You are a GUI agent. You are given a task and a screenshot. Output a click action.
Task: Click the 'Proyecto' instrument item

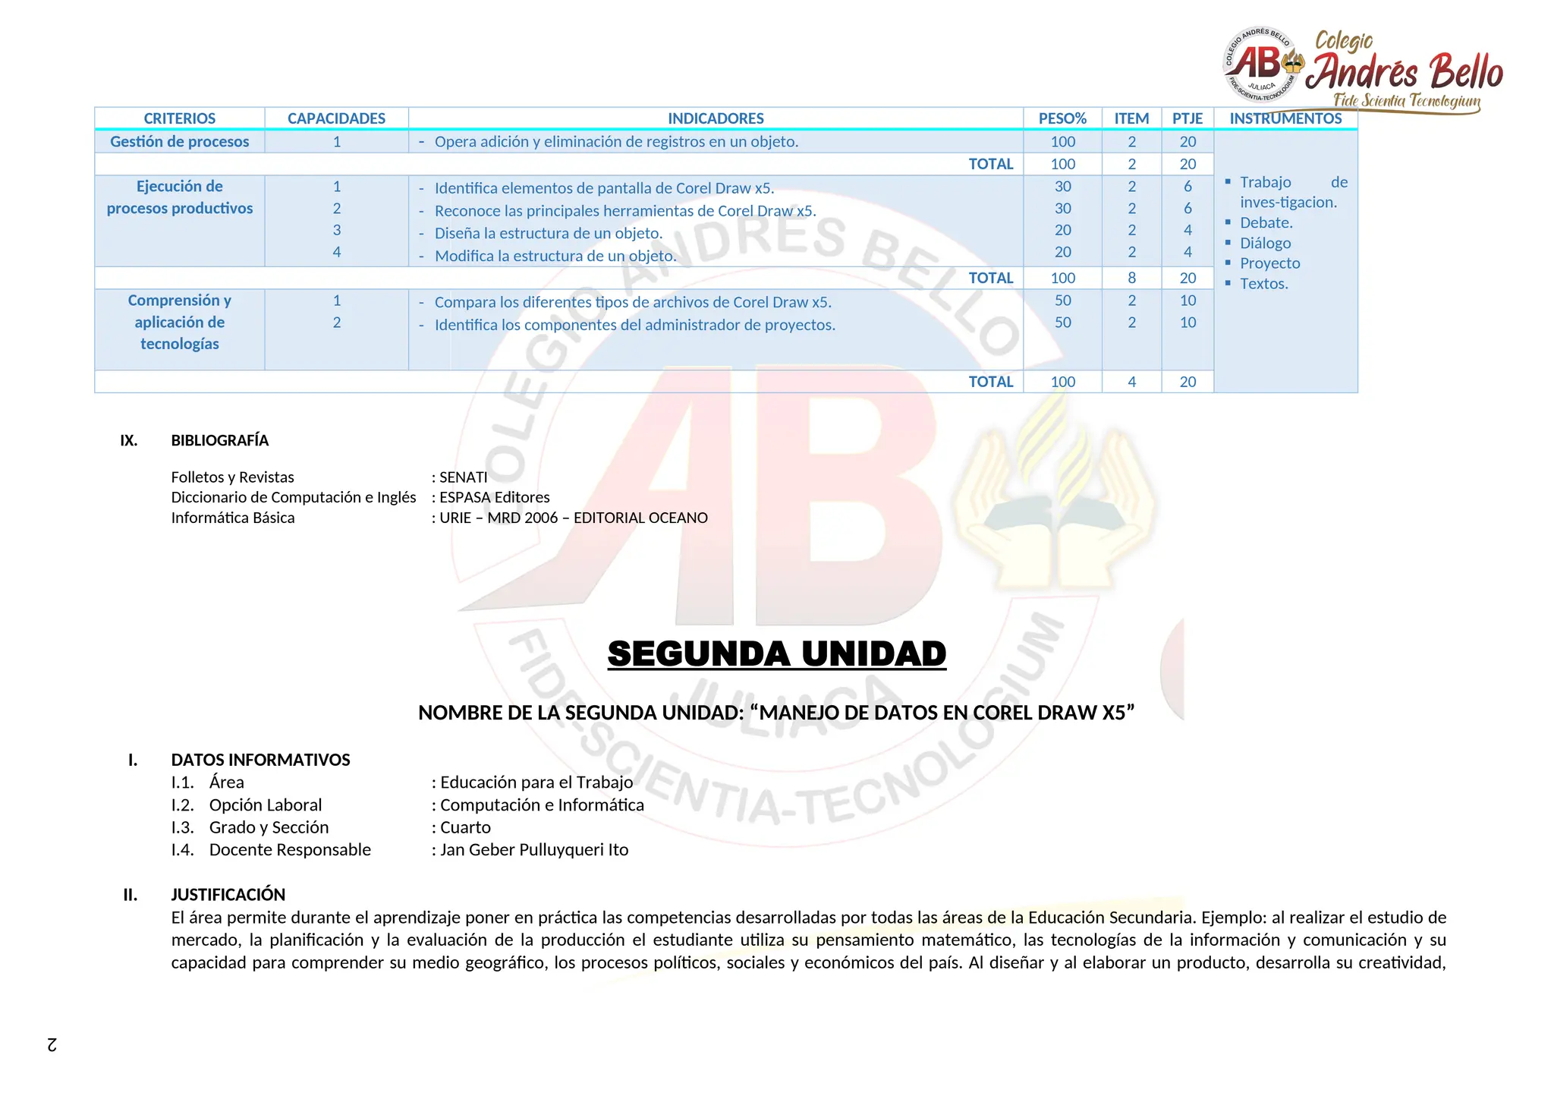coord(1269,263)
